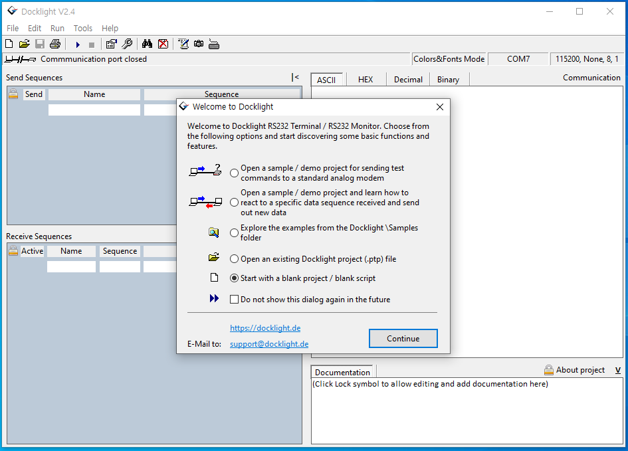Click the camera snapshot icon in toolbar
The width and height of the screenshot is (628, 451).
[199, 45]
